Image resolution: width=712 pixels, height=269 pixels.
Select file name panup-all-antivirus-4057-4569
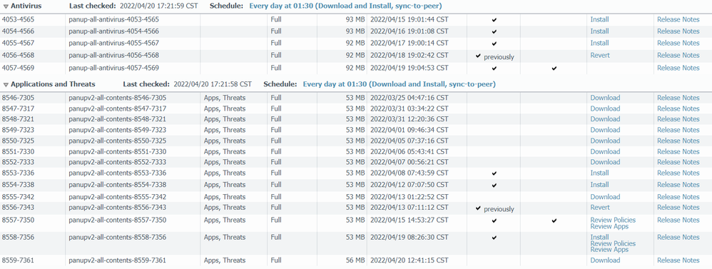[x=113, y=68]
